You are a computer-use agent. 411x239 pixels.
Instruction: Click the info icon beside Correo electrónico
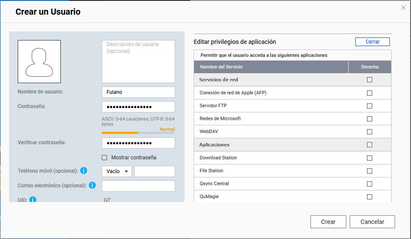92,186
